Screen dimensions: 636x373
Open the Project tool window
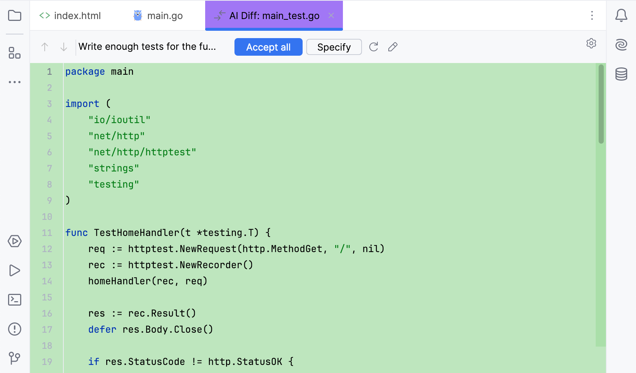click(x=14, y=16)
